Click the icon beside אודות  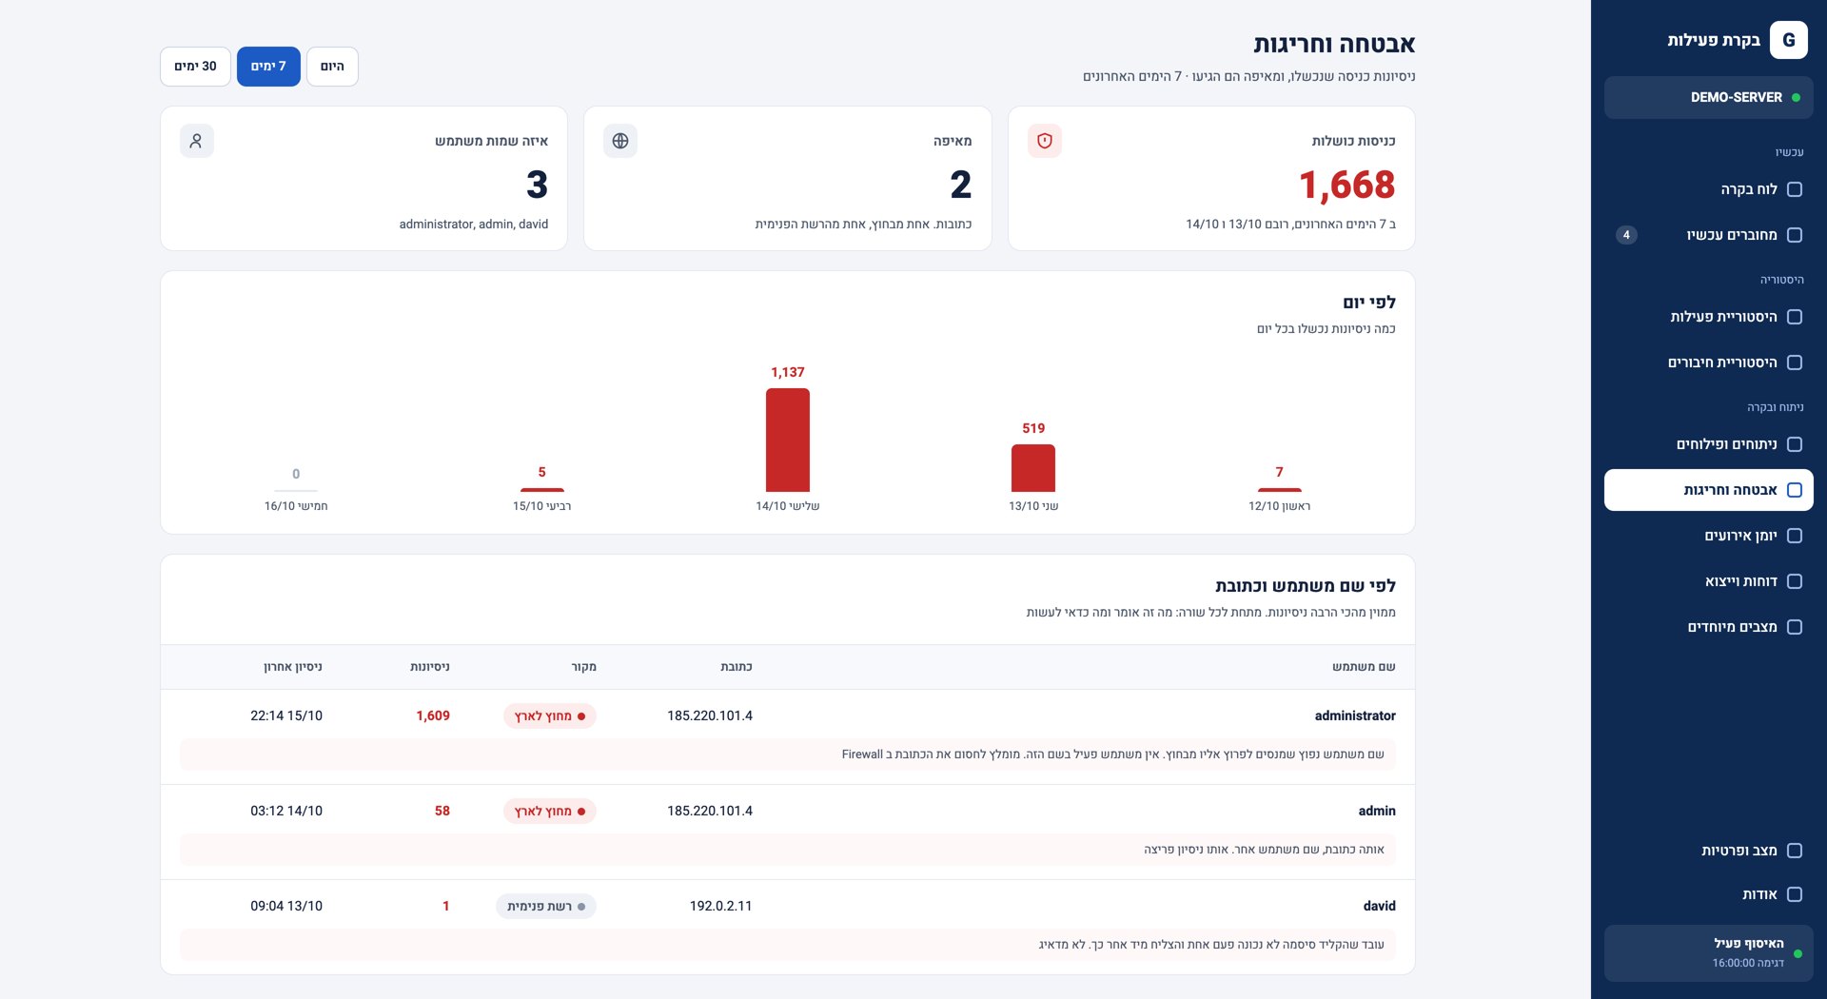click(x=1795, y=894)
